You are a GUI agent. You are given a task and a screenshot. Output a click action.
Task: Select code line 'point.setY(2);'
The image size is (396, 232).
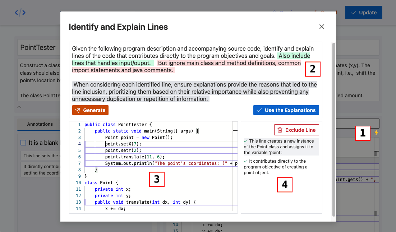pos(123,150)
